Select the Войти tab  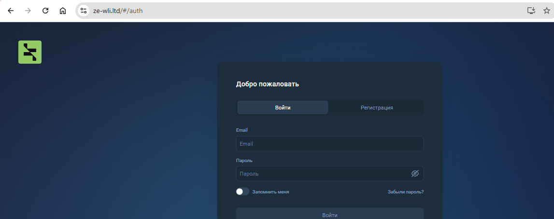coord(283,108)
